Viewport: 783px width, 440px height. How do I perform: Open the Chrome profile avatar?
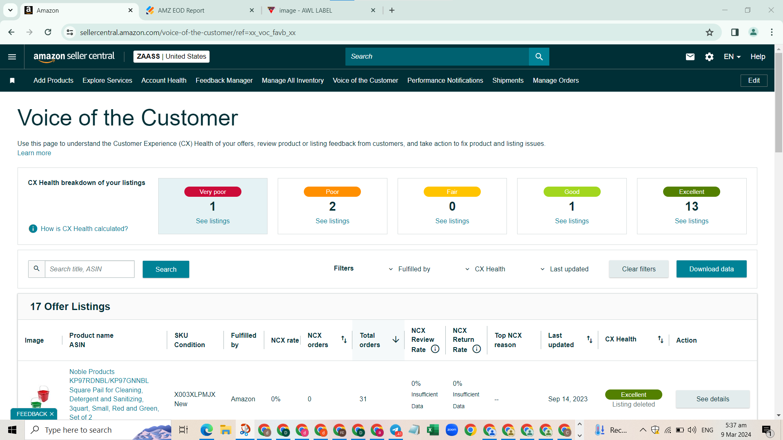[x=753, y=32]
